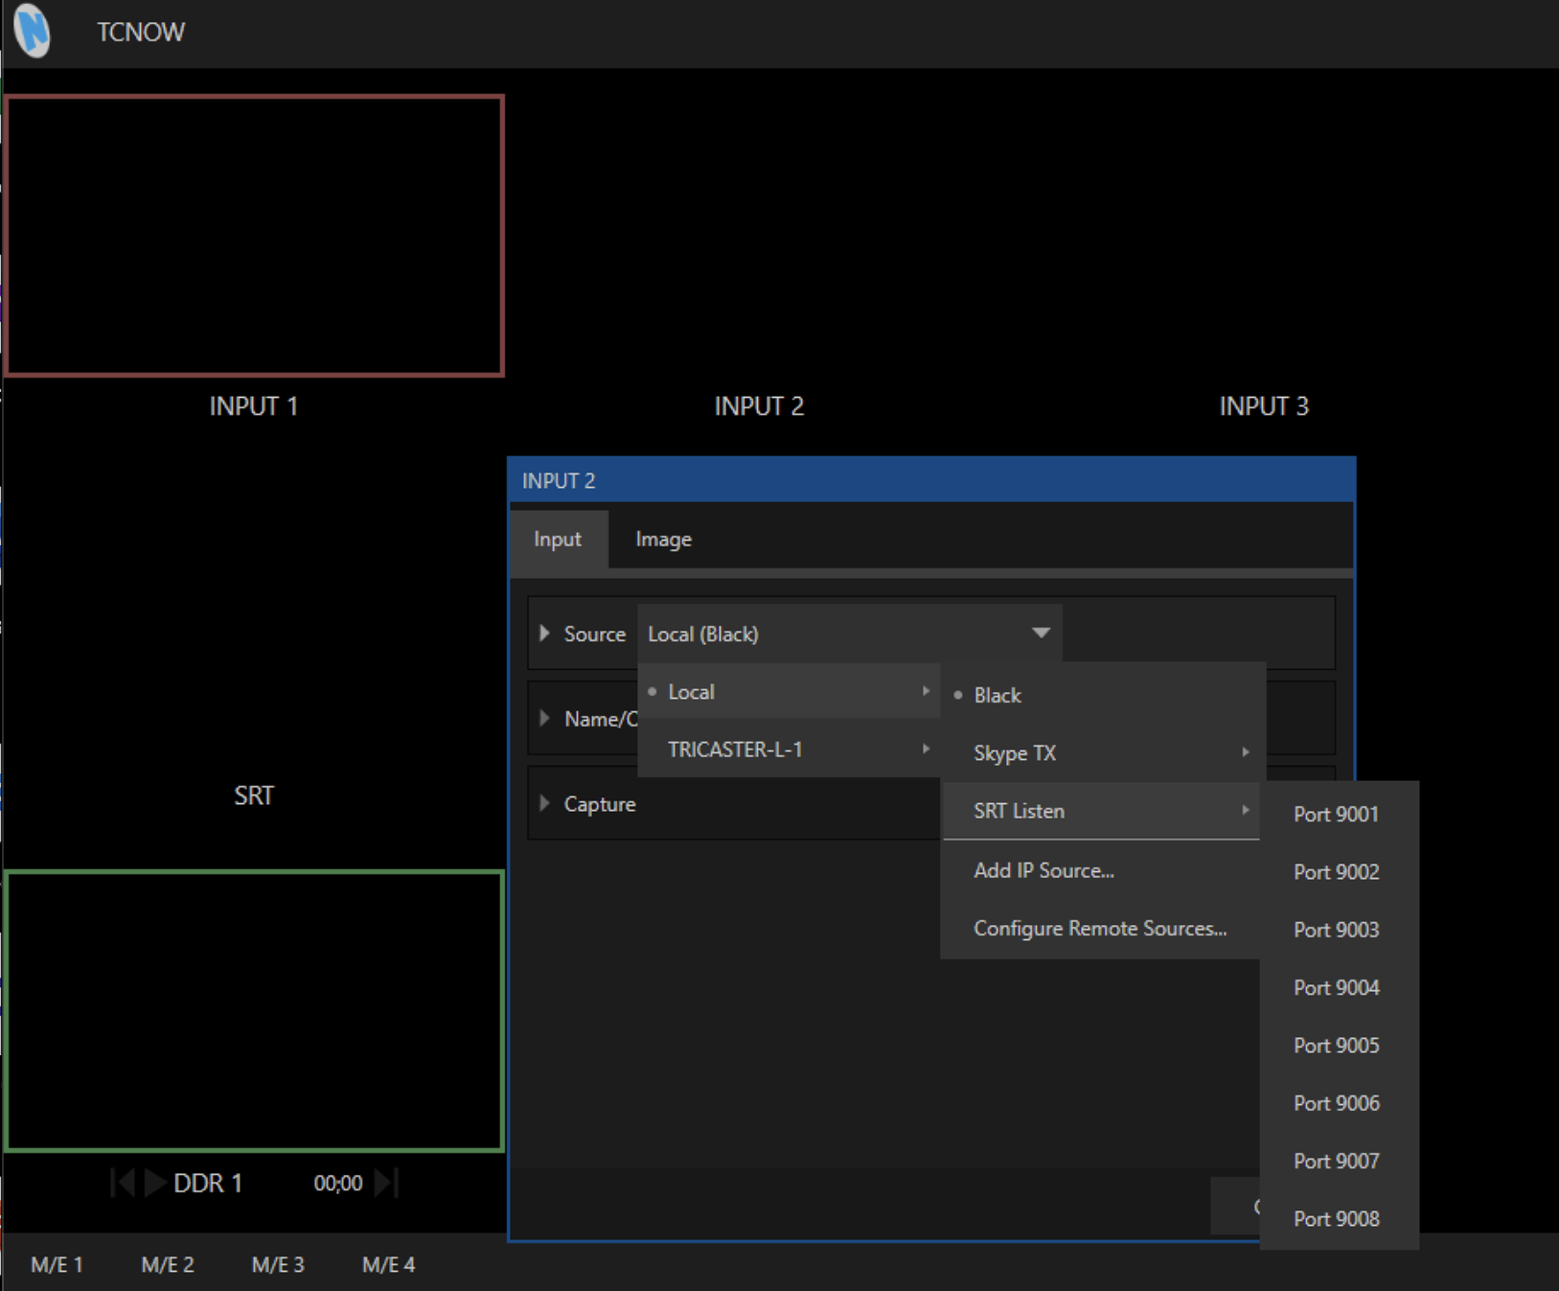
Task: Choose Black as the source
Action: (x=1102, y=695)
